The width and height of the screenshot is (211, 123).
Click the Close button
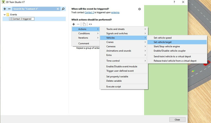click(177, 120)
